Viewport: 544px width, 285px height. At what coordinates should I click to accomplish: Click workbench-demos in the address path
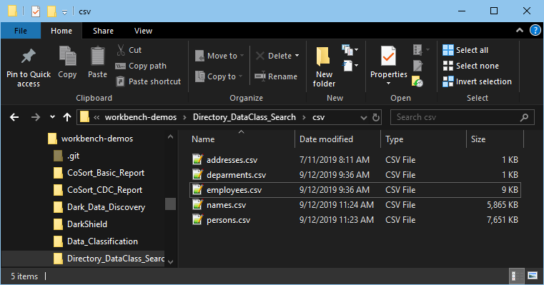point(141,117)
